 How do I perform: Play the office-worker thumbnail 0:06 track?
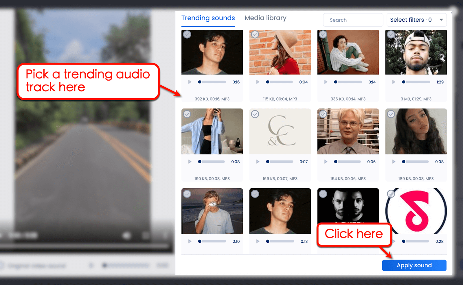click(326, 162)
